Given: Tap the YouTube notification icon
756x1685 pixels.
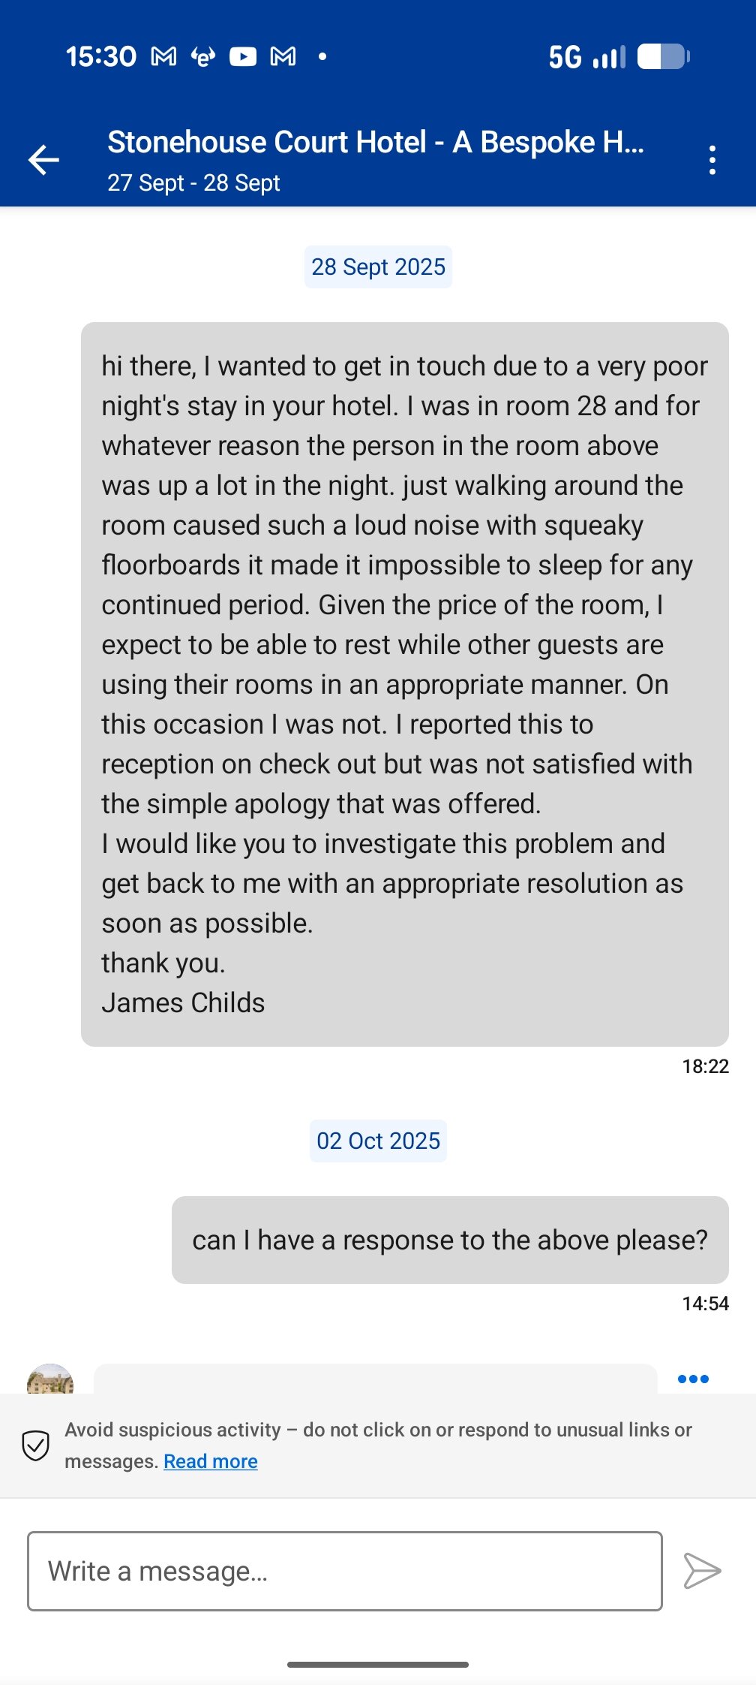Looking at the screenshot, I should 243,56.
